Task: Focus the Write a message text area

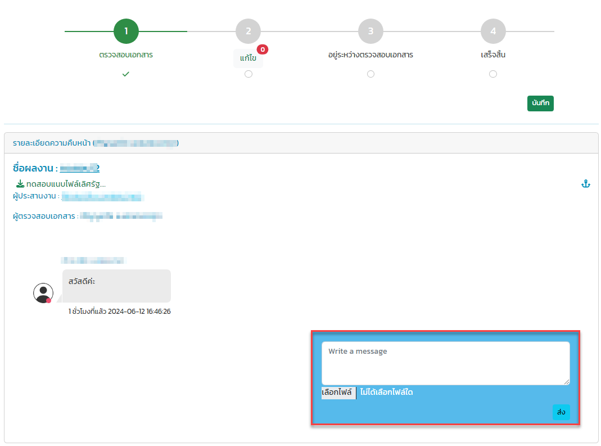Action: [x=445, y=363]
